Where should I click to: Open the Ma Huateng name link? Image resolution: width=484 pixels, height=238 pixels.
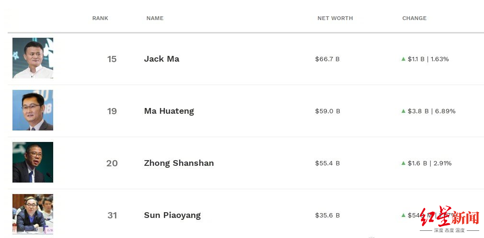click(169, 111)
